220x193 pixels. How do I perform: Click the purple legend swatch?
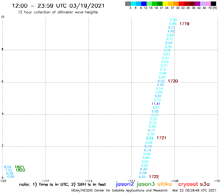(197, 4)
